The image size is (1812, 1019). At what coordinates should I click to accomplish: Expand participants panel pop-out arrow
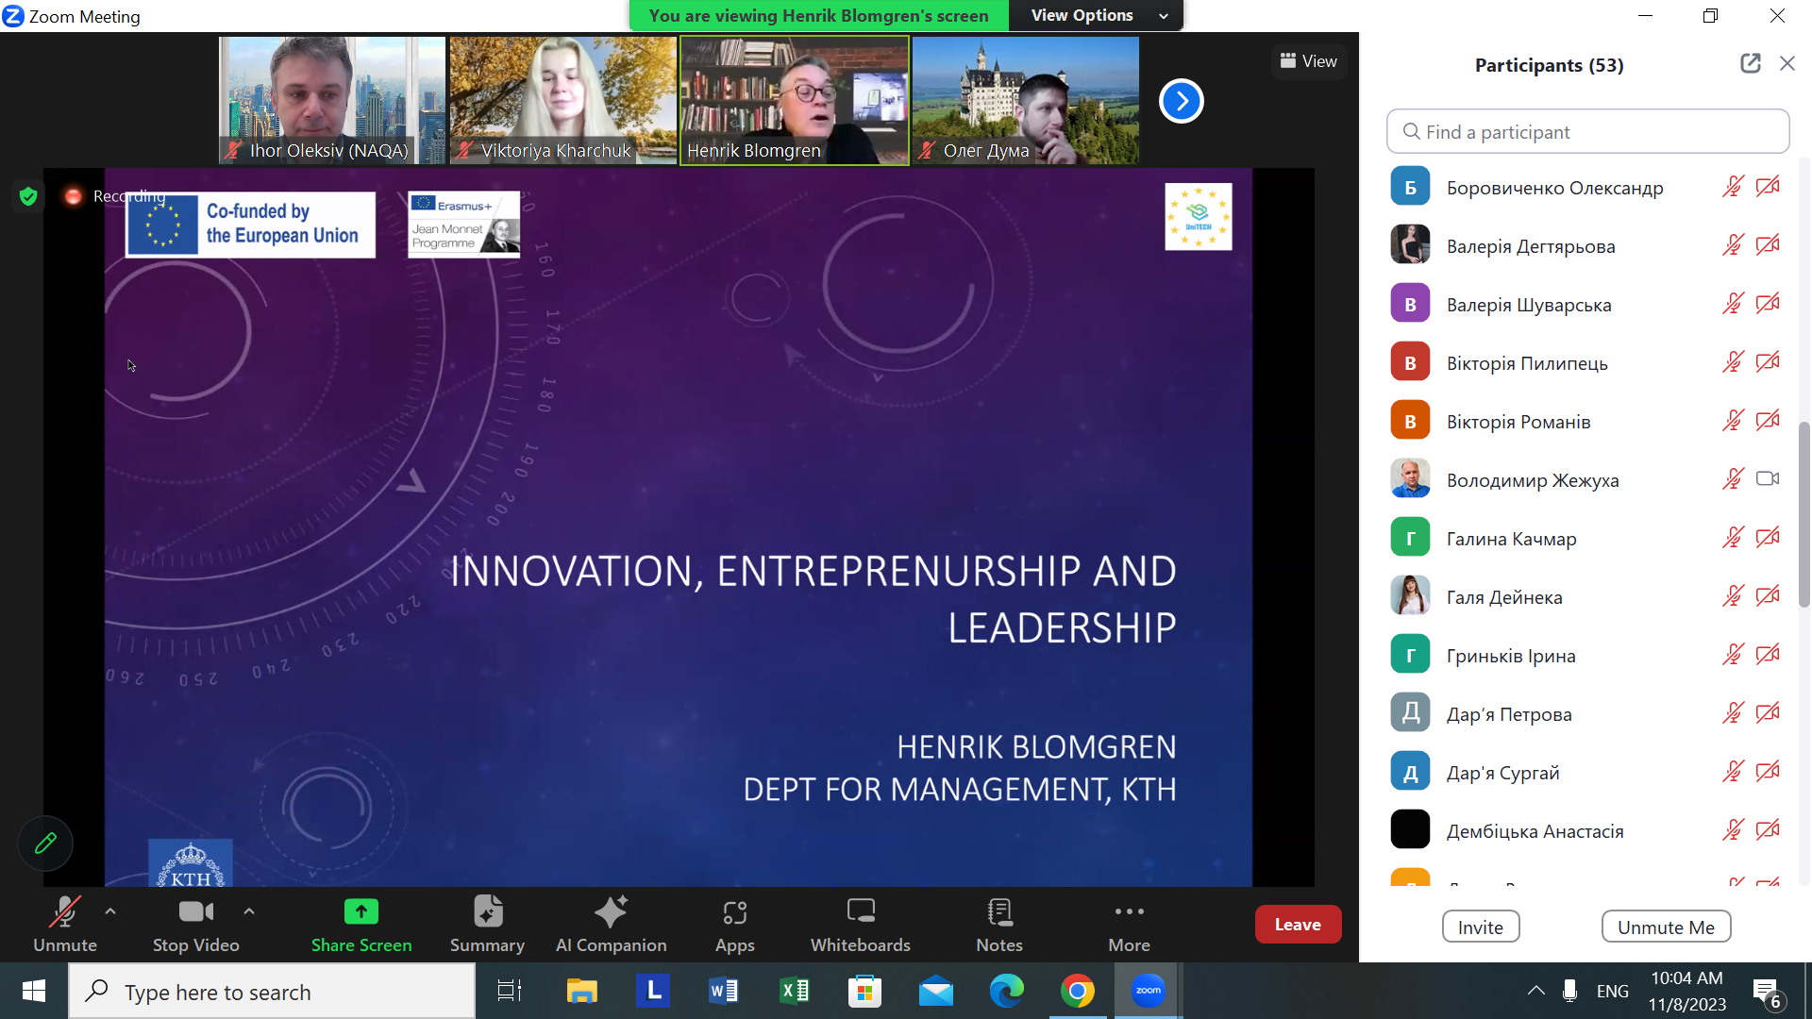[x=1750, y=63]
